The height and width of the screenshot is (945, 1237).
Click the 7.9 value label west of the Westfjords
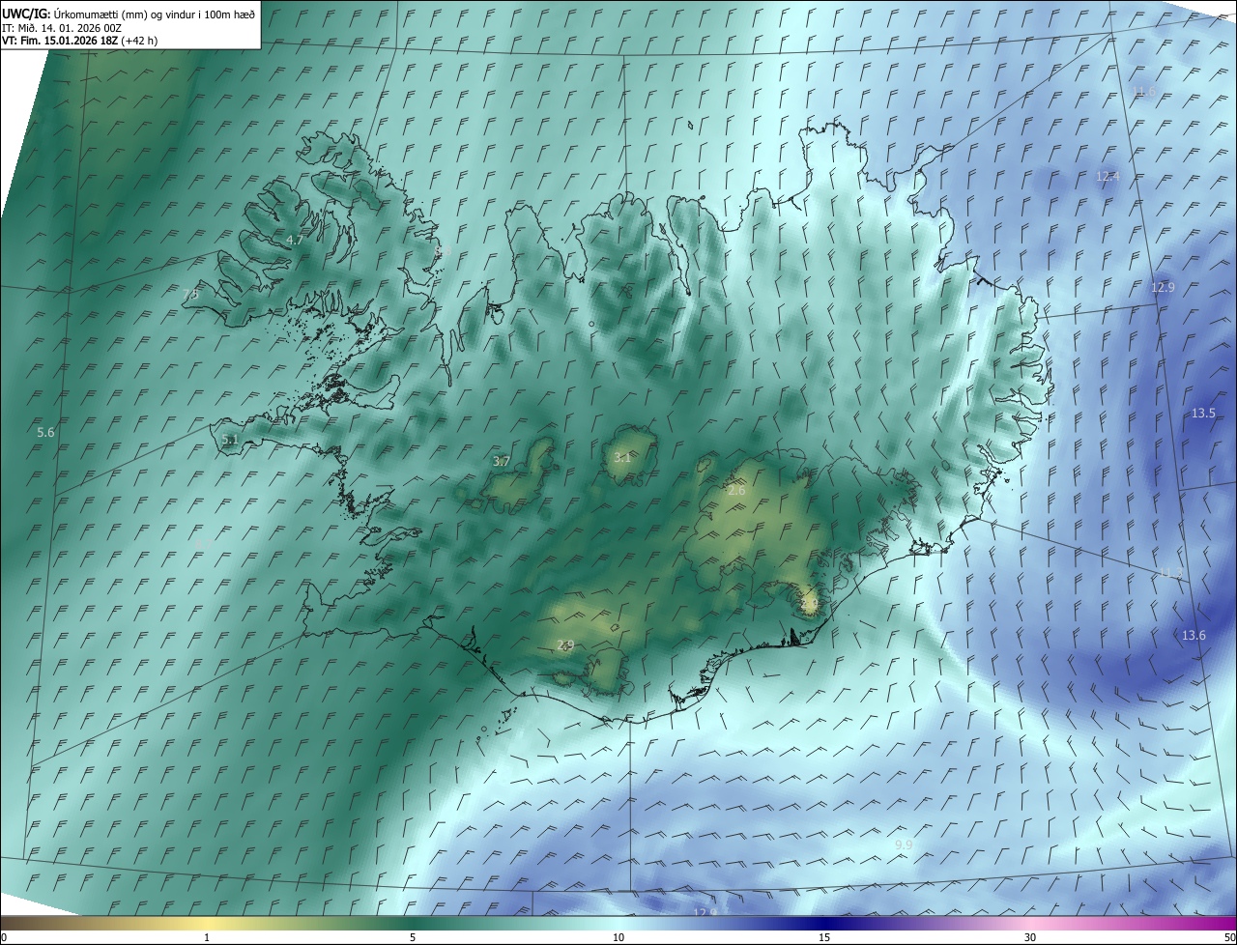point(190,294)
